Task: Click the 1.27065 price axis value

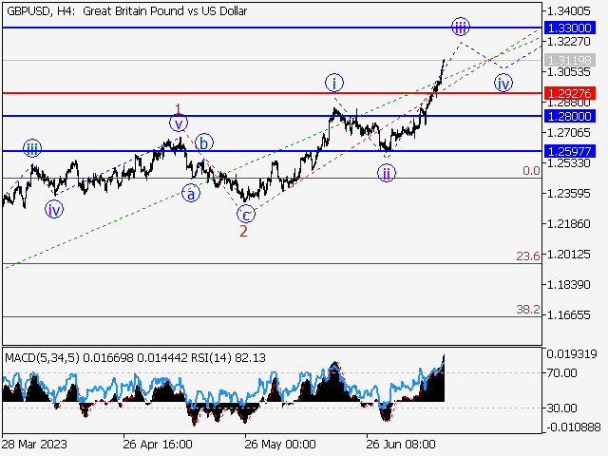Action: pos(568,133)
